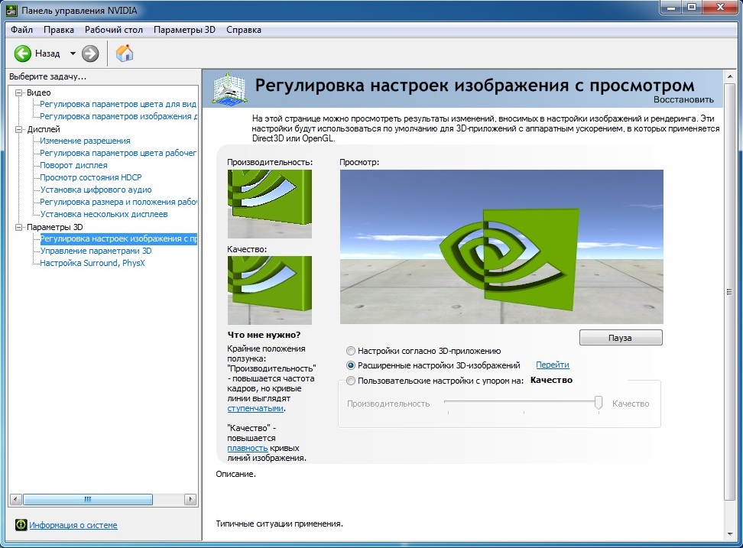Go to the Home page icon
Image resolution: width=743 pixels, height=548 pixels.
(x=125, y=53)
